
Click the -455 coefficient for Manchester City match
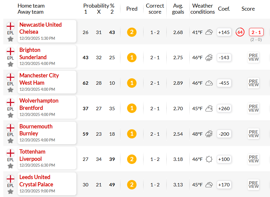coord(224,83)
